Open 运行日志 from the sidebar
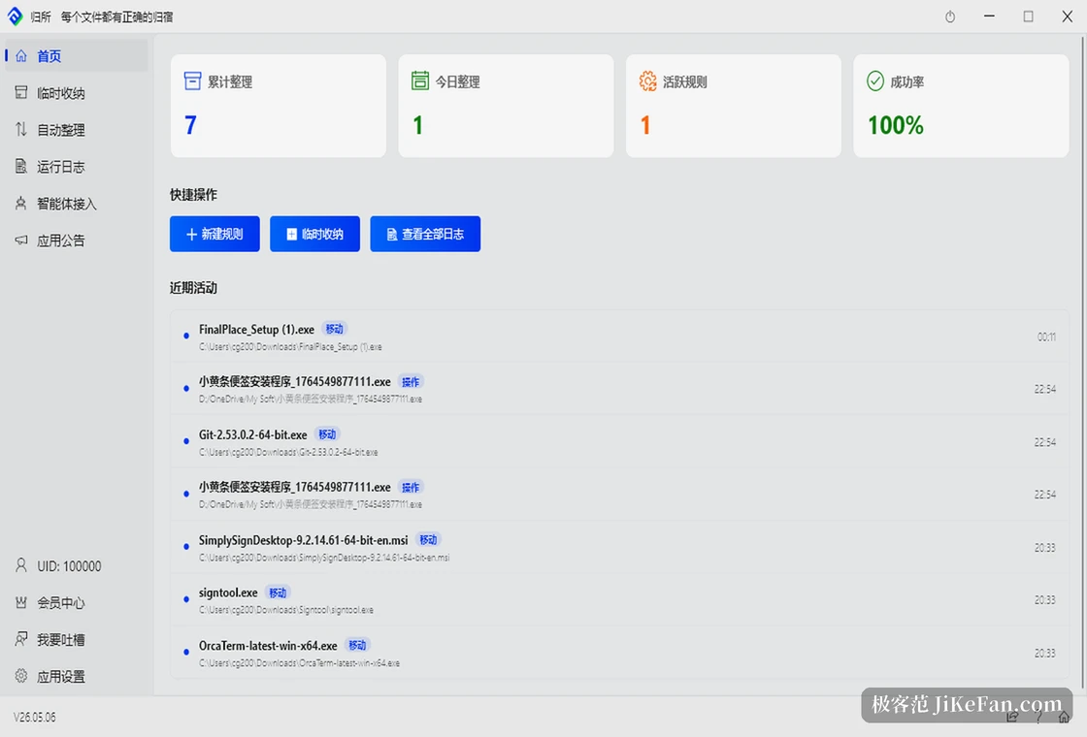 point(76,166)
